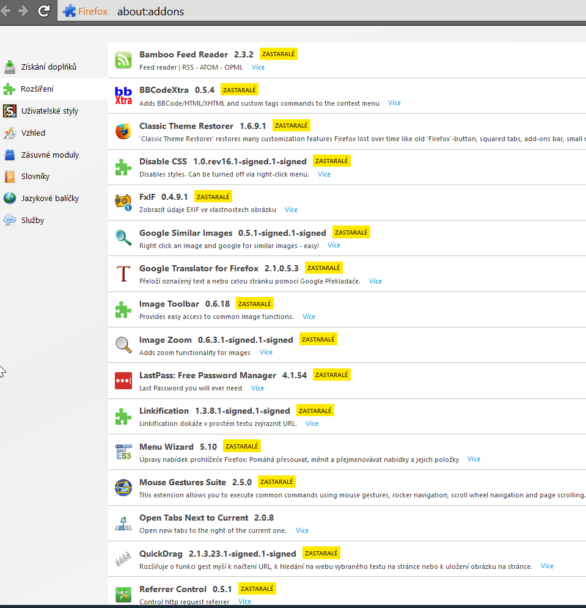This screenshot has height=608, width=586.
Task: Click the Image Toolbar puzzle icon
Action: 123,309
